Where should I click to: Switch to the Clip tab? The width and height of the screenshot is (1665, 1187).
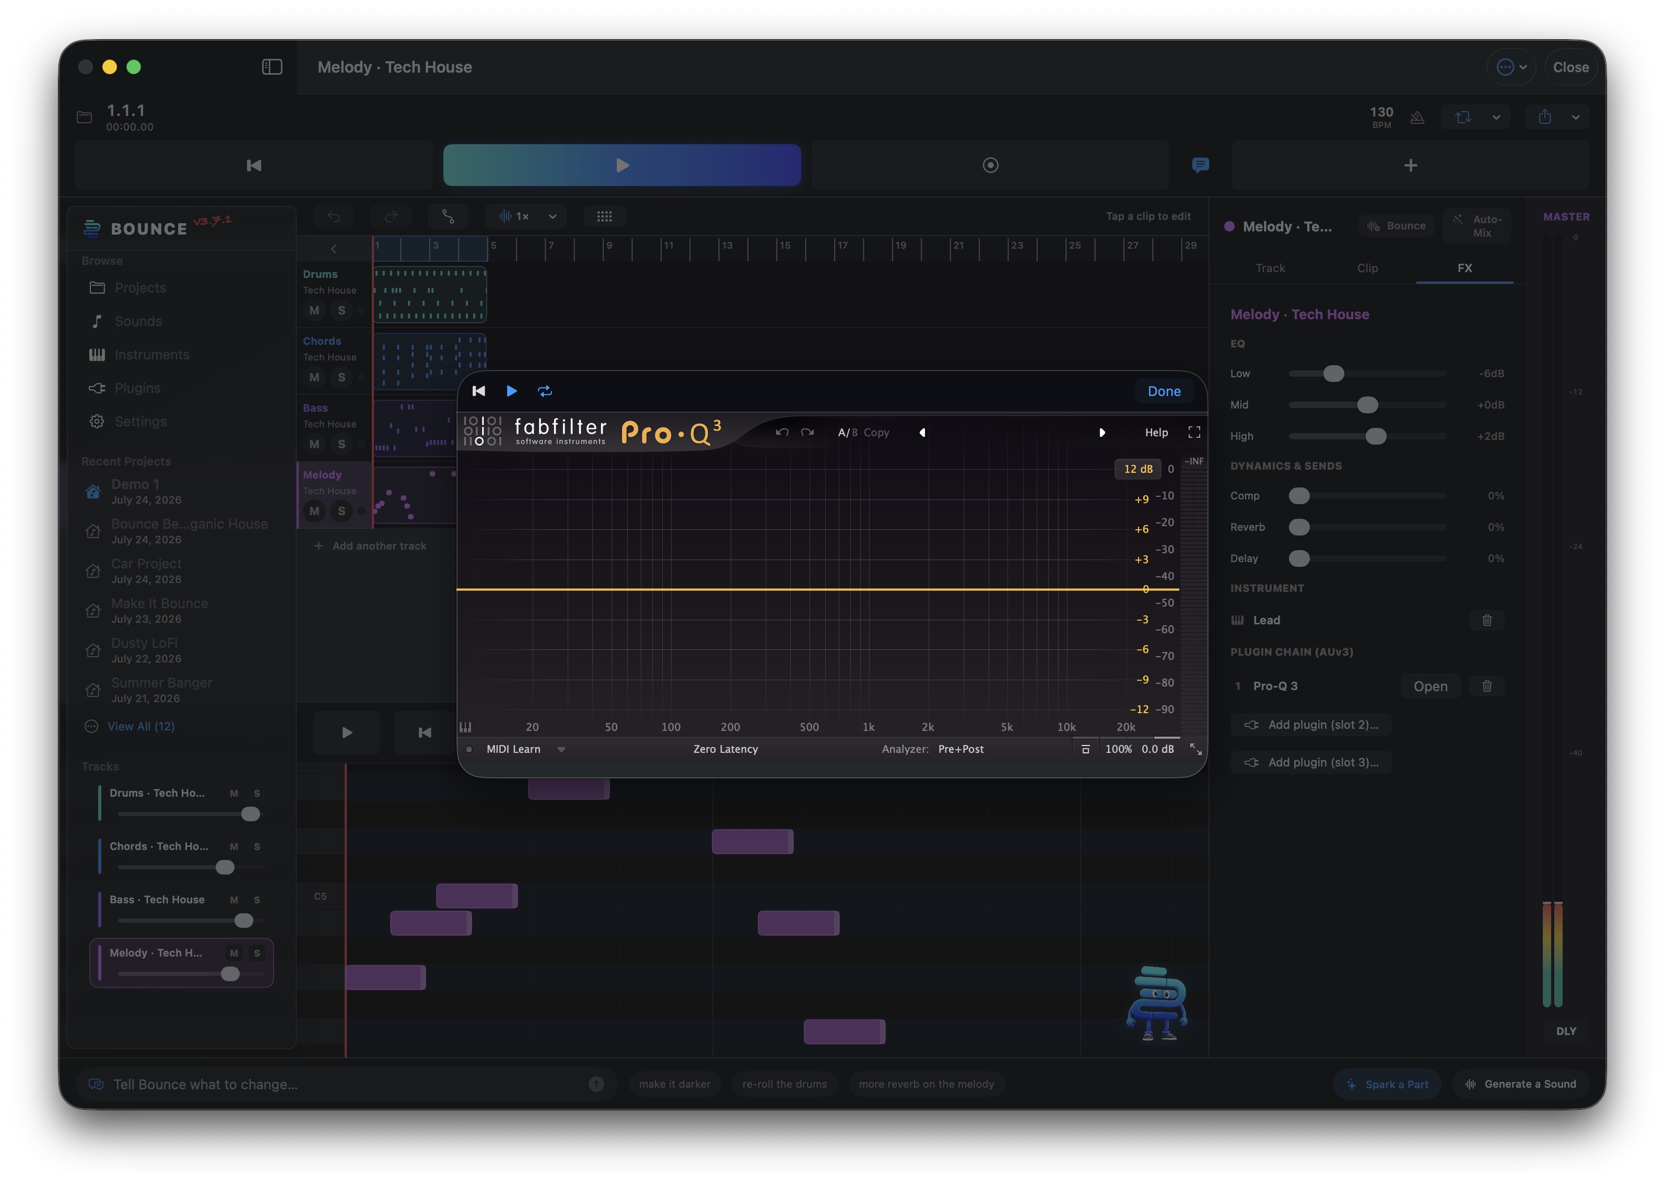tap(1367, 268)
